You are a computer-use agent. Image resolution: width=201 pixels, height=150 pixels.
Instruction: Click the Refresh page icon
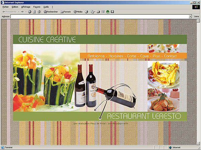pos(34,12)
